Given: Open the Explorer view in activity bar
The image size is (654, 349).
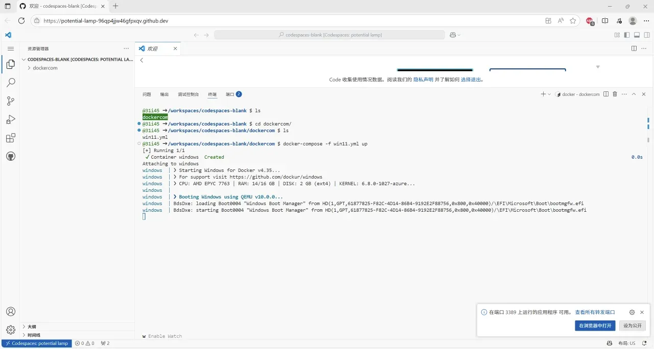Looking at the screenshot, I should tap(11, 64).
